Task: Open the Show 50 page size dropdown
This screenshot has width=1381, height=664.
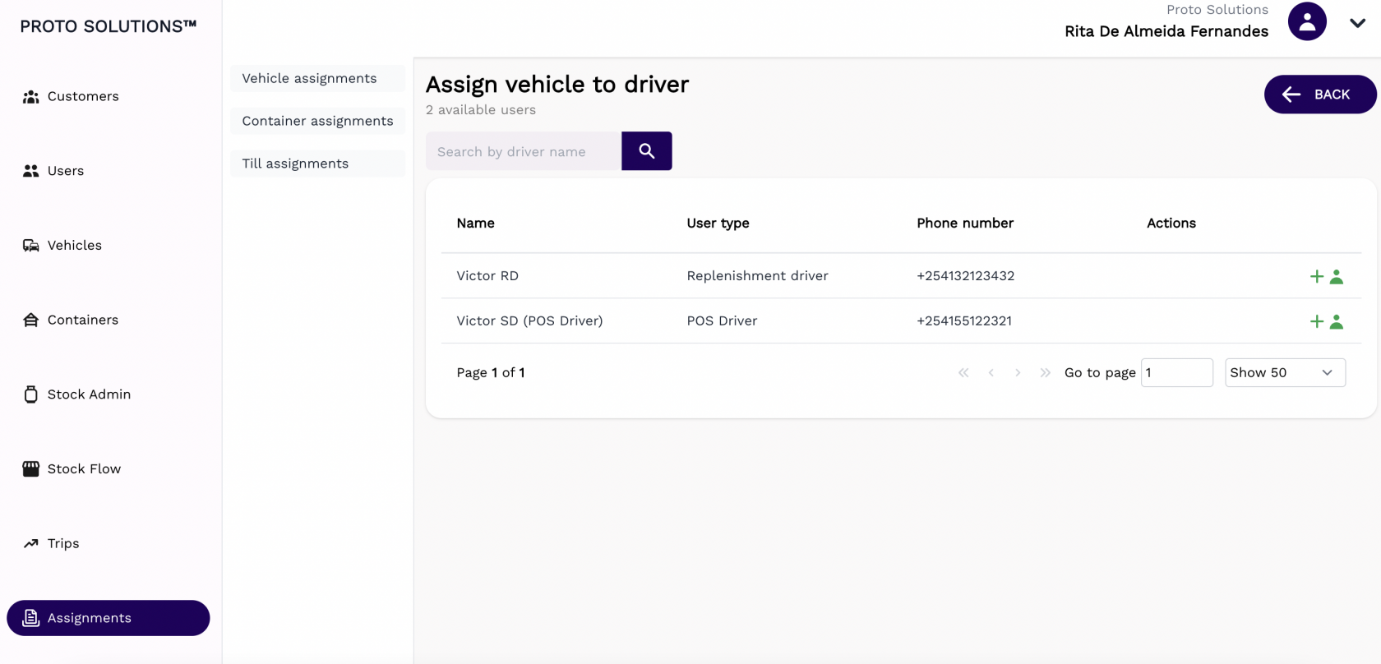Action: pos(1285,372)
